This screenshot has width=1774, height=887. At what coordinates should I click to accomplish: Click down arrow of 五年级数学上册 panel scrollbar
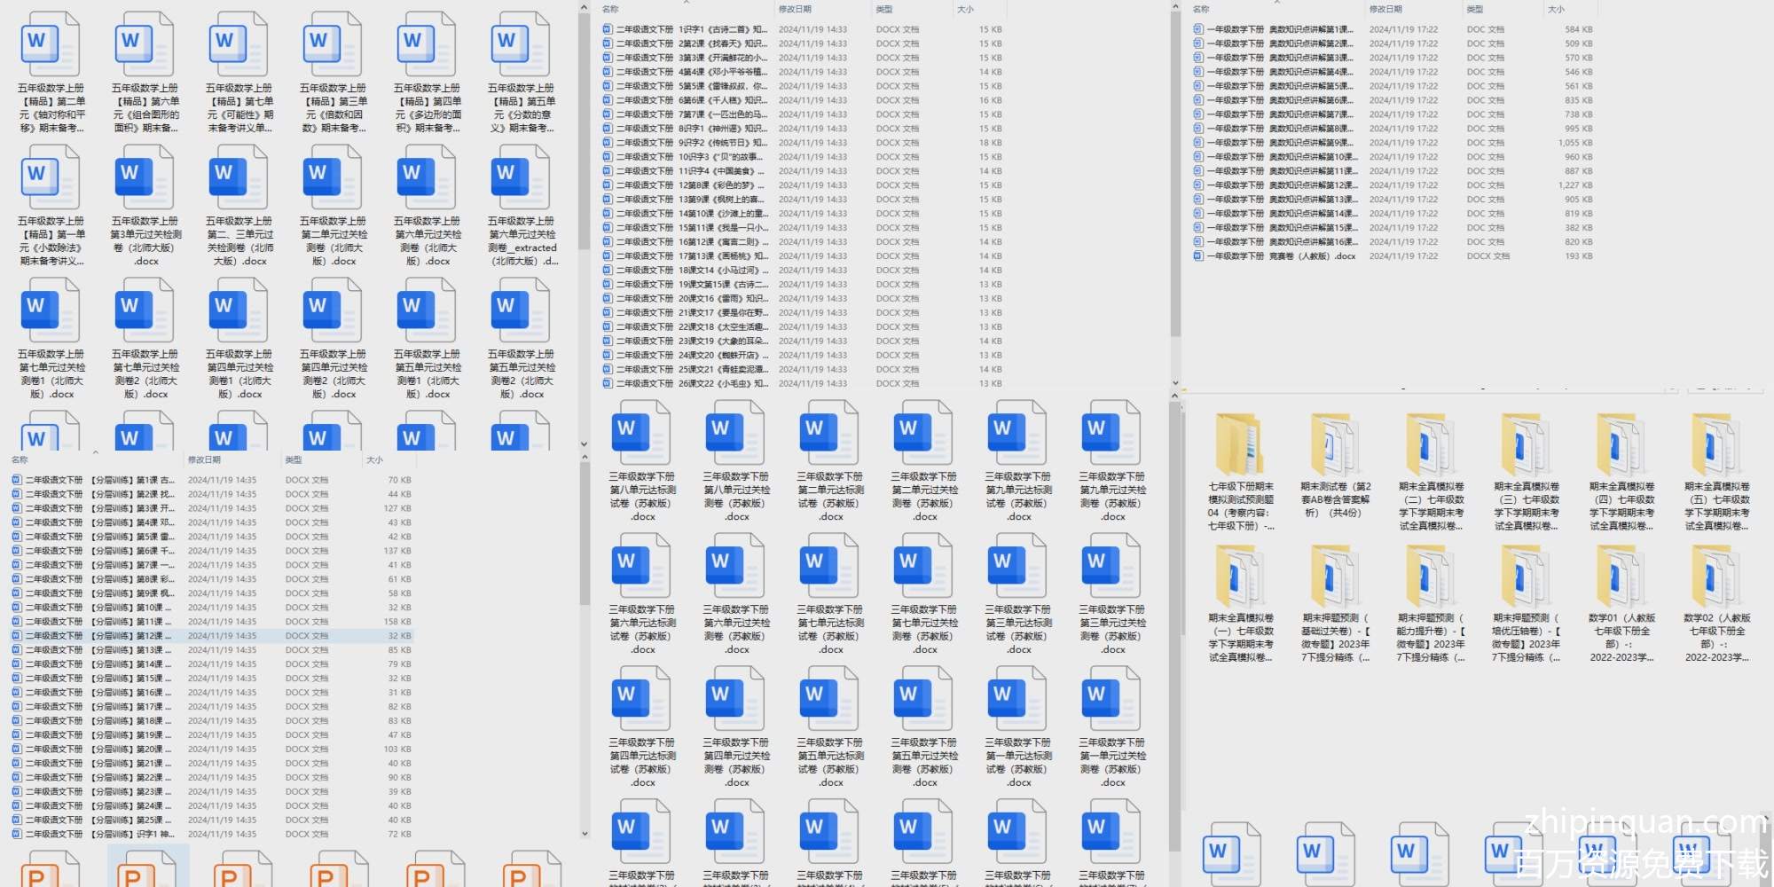click(584, 443)
